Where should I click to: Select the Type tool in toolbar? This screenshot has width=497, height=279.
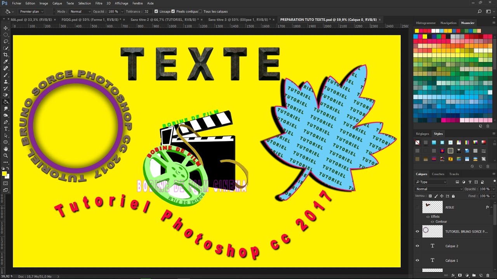coord(6,129)
